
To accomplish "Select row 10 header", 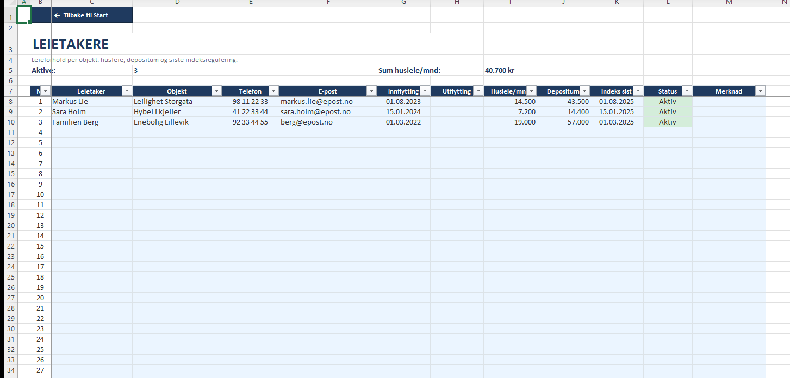I will point(10,122).
